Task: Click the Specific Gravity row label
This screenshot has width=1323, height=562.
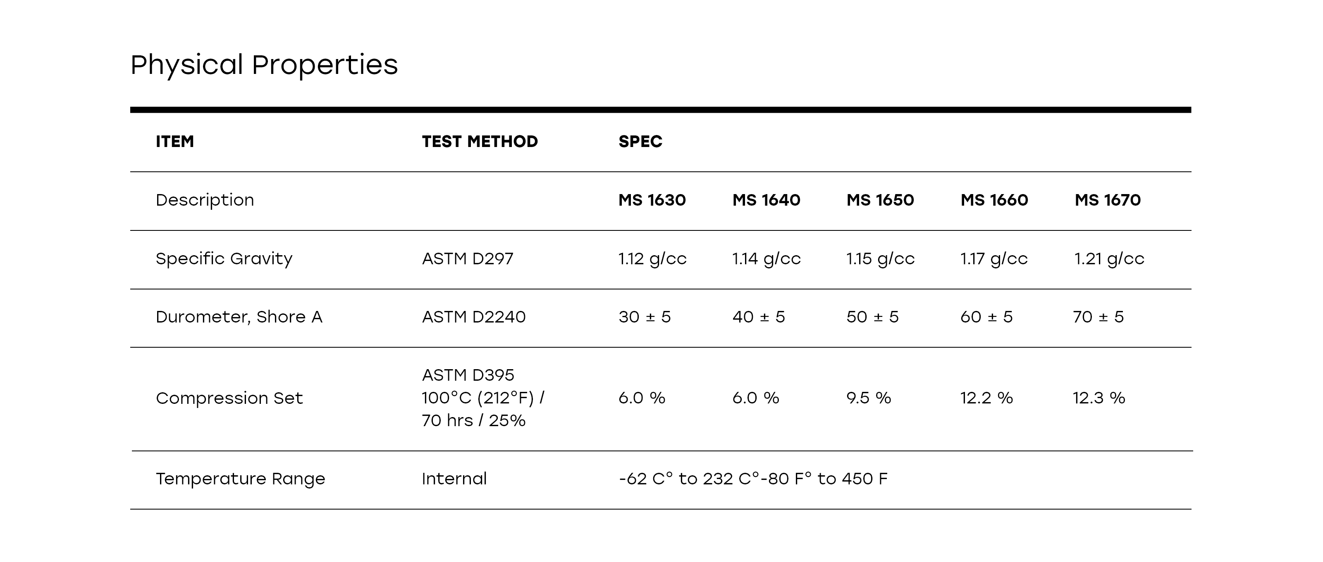Action: [224, 259]
